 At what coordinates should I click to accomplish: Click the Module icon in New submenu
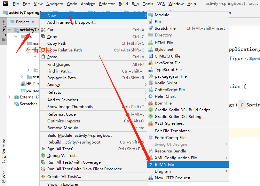[151, 15]
